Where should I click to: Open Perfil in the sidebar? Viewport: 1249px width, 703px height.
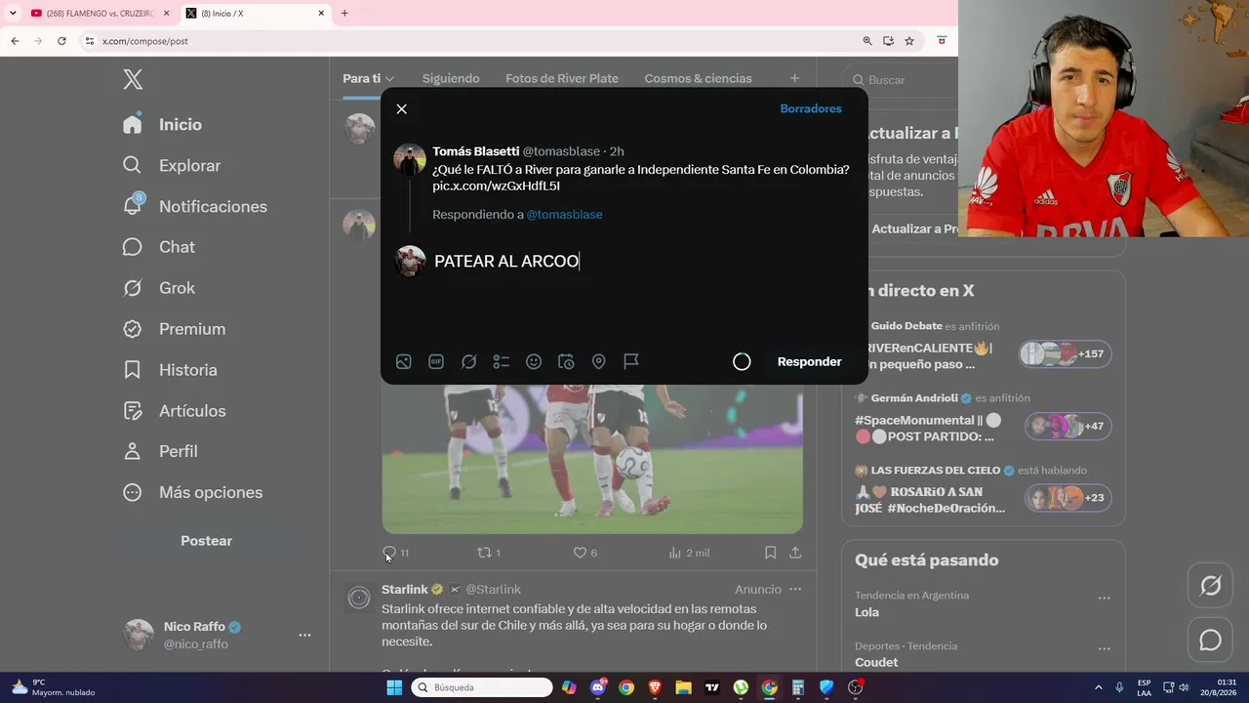[x=160, y=452]
